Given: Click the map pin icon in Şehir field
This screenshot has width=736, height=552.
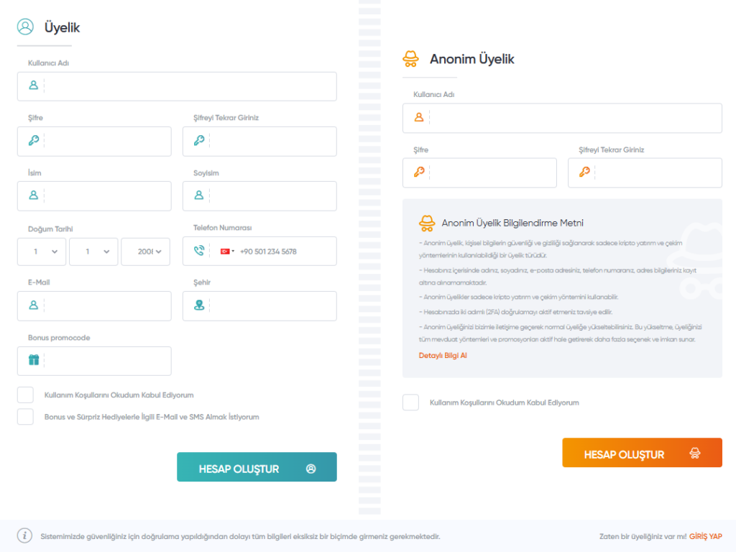Looking at the screenshot, I should [199, 305].
